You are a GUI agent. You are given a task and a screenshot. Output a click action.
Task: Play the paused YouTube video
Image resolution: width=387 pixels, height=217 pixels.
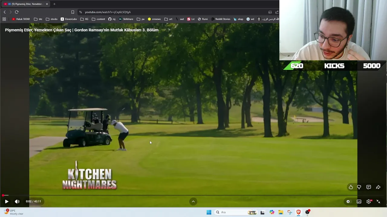[x=7, y=202]
